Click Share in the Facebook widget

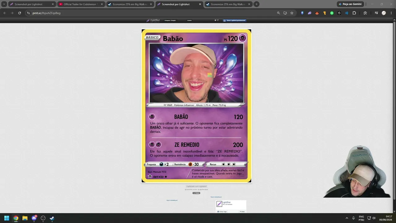pos(242,212)
